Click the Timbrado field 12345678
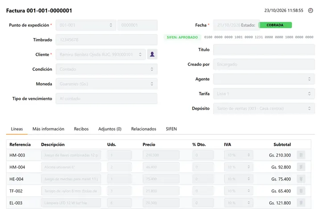321x209 pixels. point(107,40)
